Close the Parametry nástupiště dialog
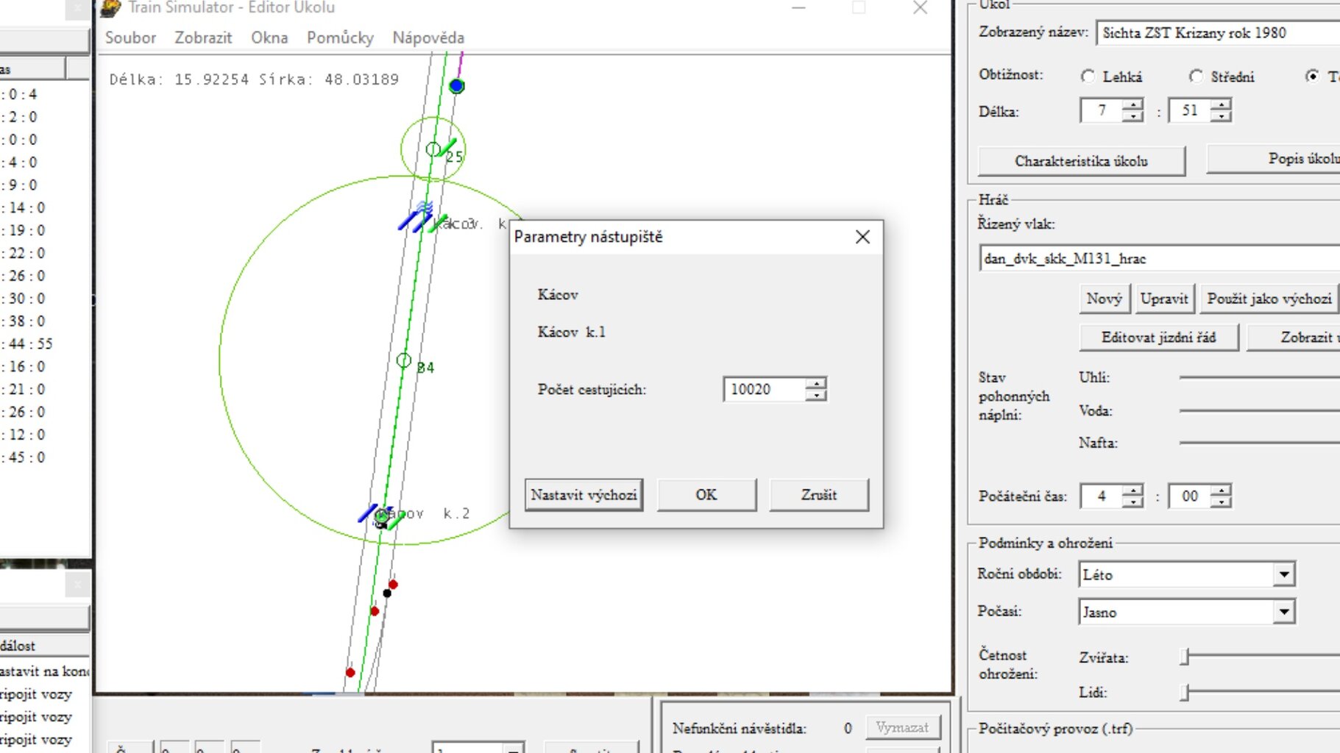This screenshot has width=1340, height=753. tap(862, 237)
